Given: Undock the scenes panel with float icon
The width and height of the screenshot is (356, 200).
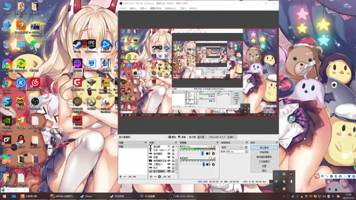Looking at the screenshot, I should coord(146,143).
